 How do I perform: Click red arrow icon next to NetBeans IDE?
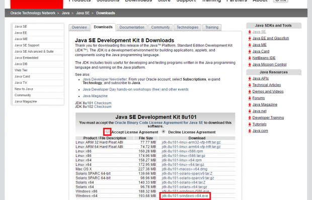[250, 58]
